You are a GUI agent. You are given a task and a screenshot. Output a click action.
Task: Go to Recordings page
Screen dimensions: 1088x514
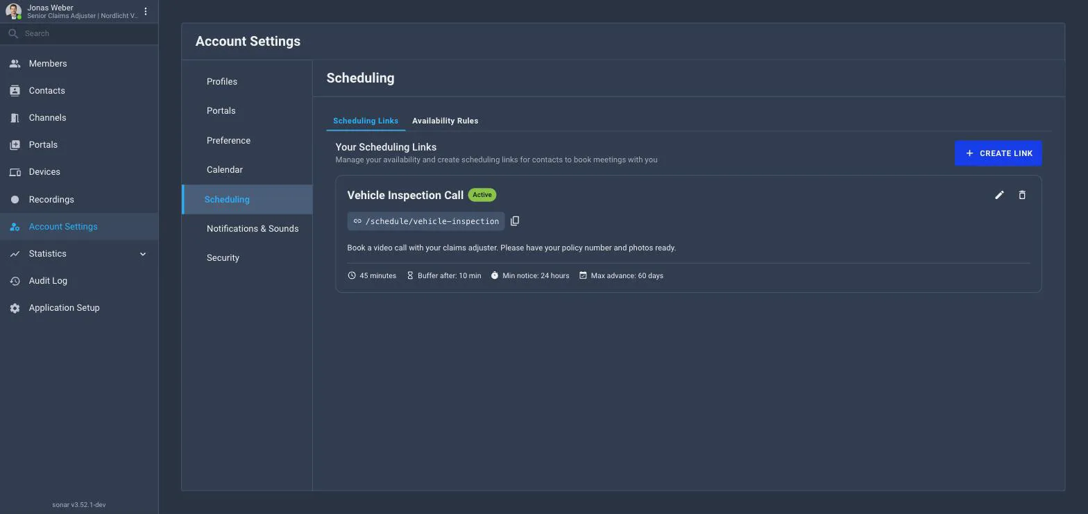click(x=79, y=200)
